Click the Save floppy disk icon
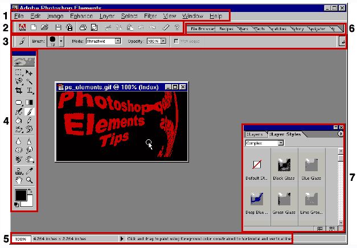This screenshot has height=248, width=357. (x=58, y=27)
